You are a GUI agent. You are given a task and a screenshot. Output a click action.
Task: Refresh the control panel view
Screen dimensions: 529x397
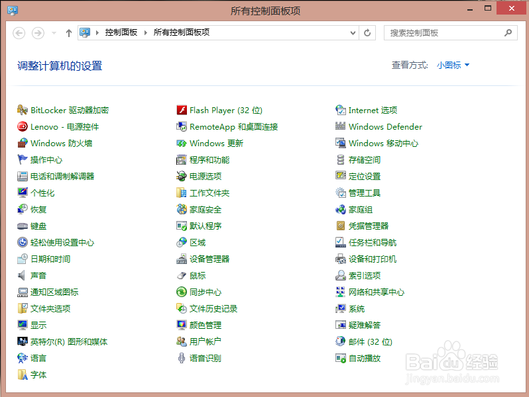367,32
